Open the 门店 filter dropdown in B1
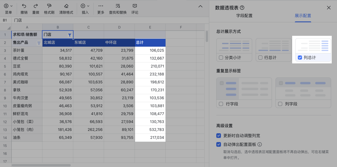This screenshot has width=337, height=167. pyautogui.click(x=69, y=35)
